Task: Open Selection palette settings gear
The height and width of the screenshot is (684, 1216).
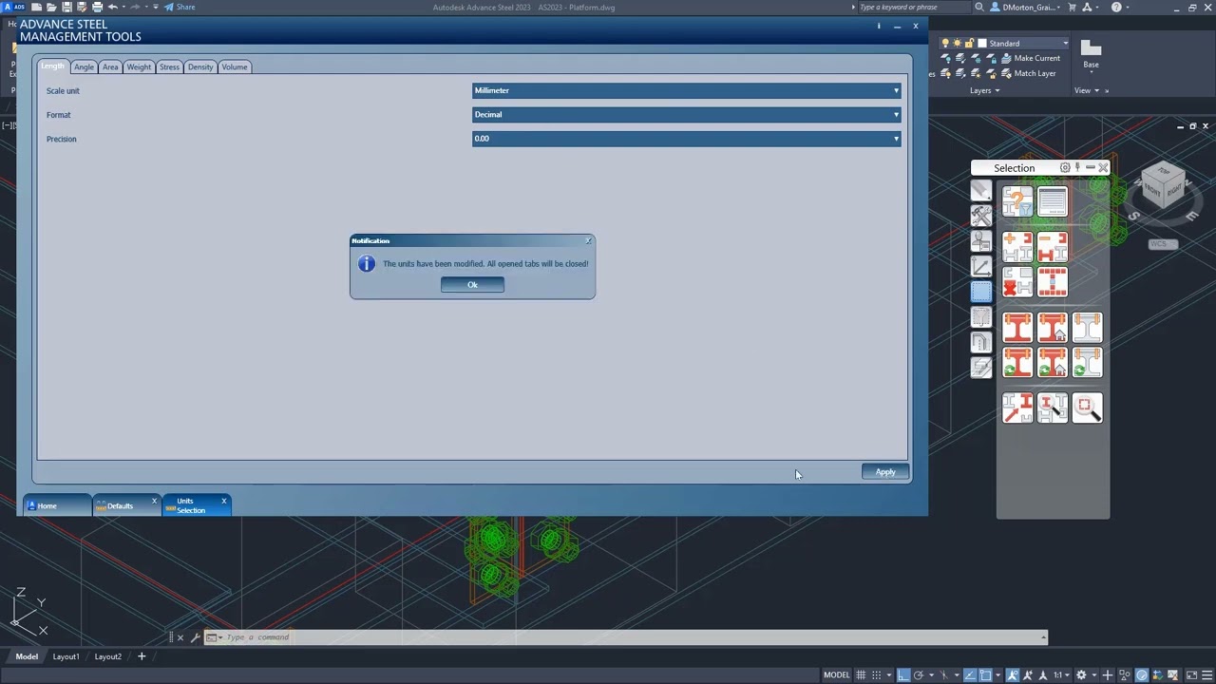Action: pyautogui.click(x=1065, y=168)
